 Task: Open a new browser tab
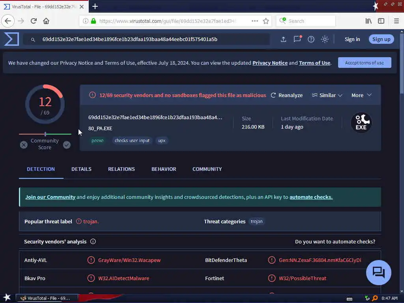tap(95, 6)
